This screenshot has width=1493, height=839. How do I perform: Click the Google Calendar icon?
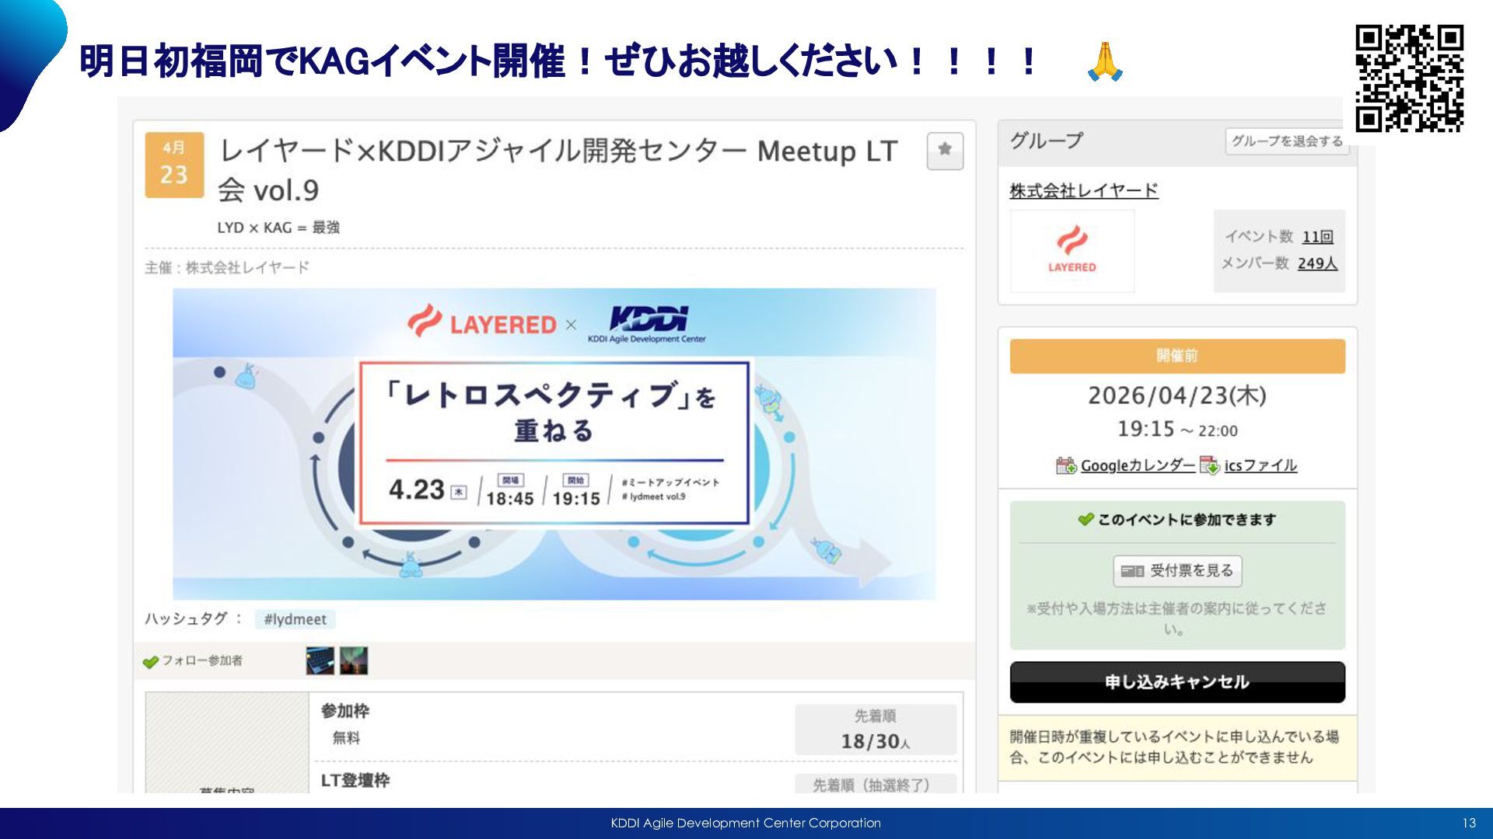pyautogui.click(x=1065, y=465)
